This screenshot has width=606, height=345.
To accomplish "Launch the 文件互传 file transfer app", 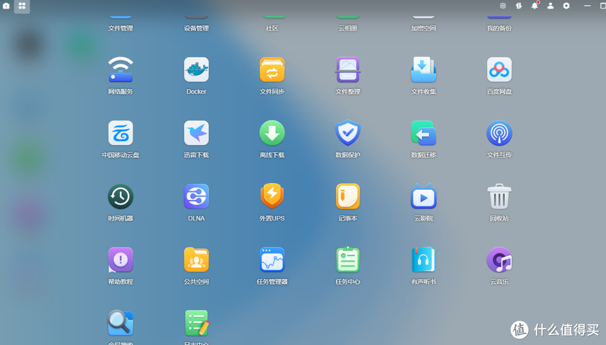I will click(499, 134).
